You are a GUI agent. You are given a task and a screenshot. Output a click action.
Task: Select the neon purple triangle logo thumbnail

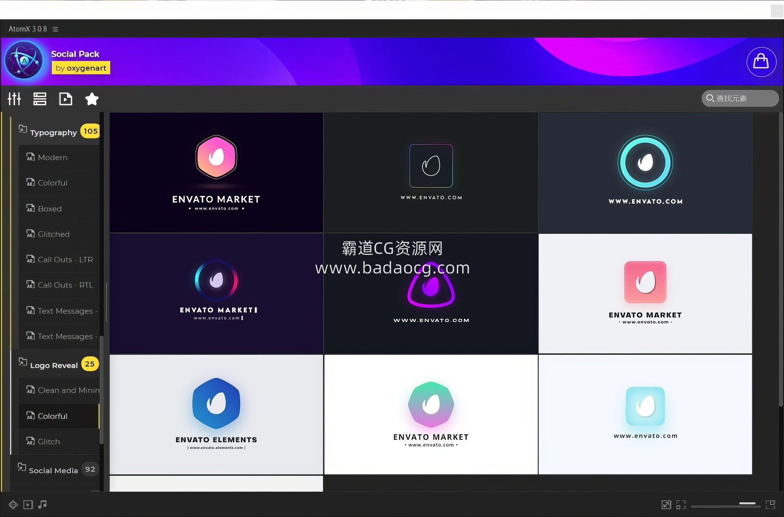(x=431, y=293)
